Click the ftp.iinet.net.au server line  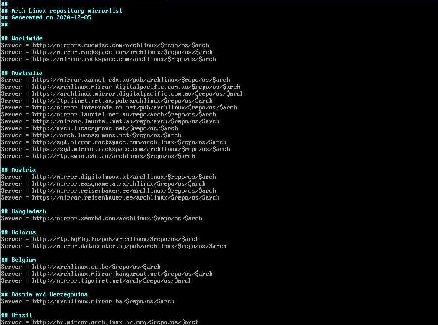[107, 101]
